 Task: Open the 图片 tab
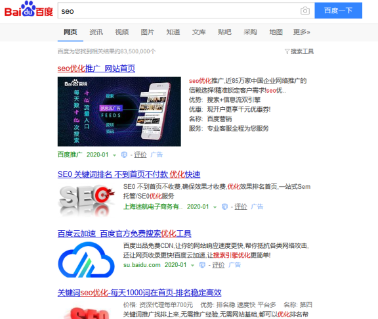(147, 32)
